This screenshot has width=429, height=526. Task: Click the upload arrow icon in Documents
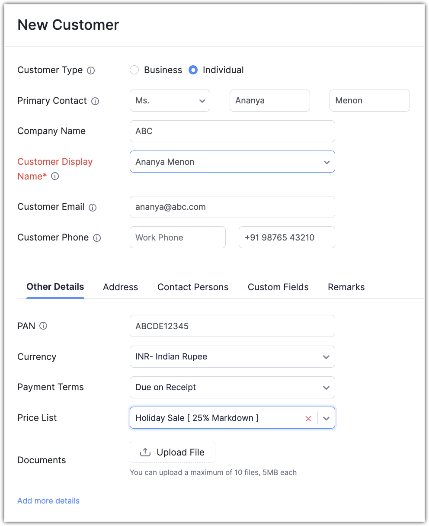pyautogui.click(x=145, y=452)
